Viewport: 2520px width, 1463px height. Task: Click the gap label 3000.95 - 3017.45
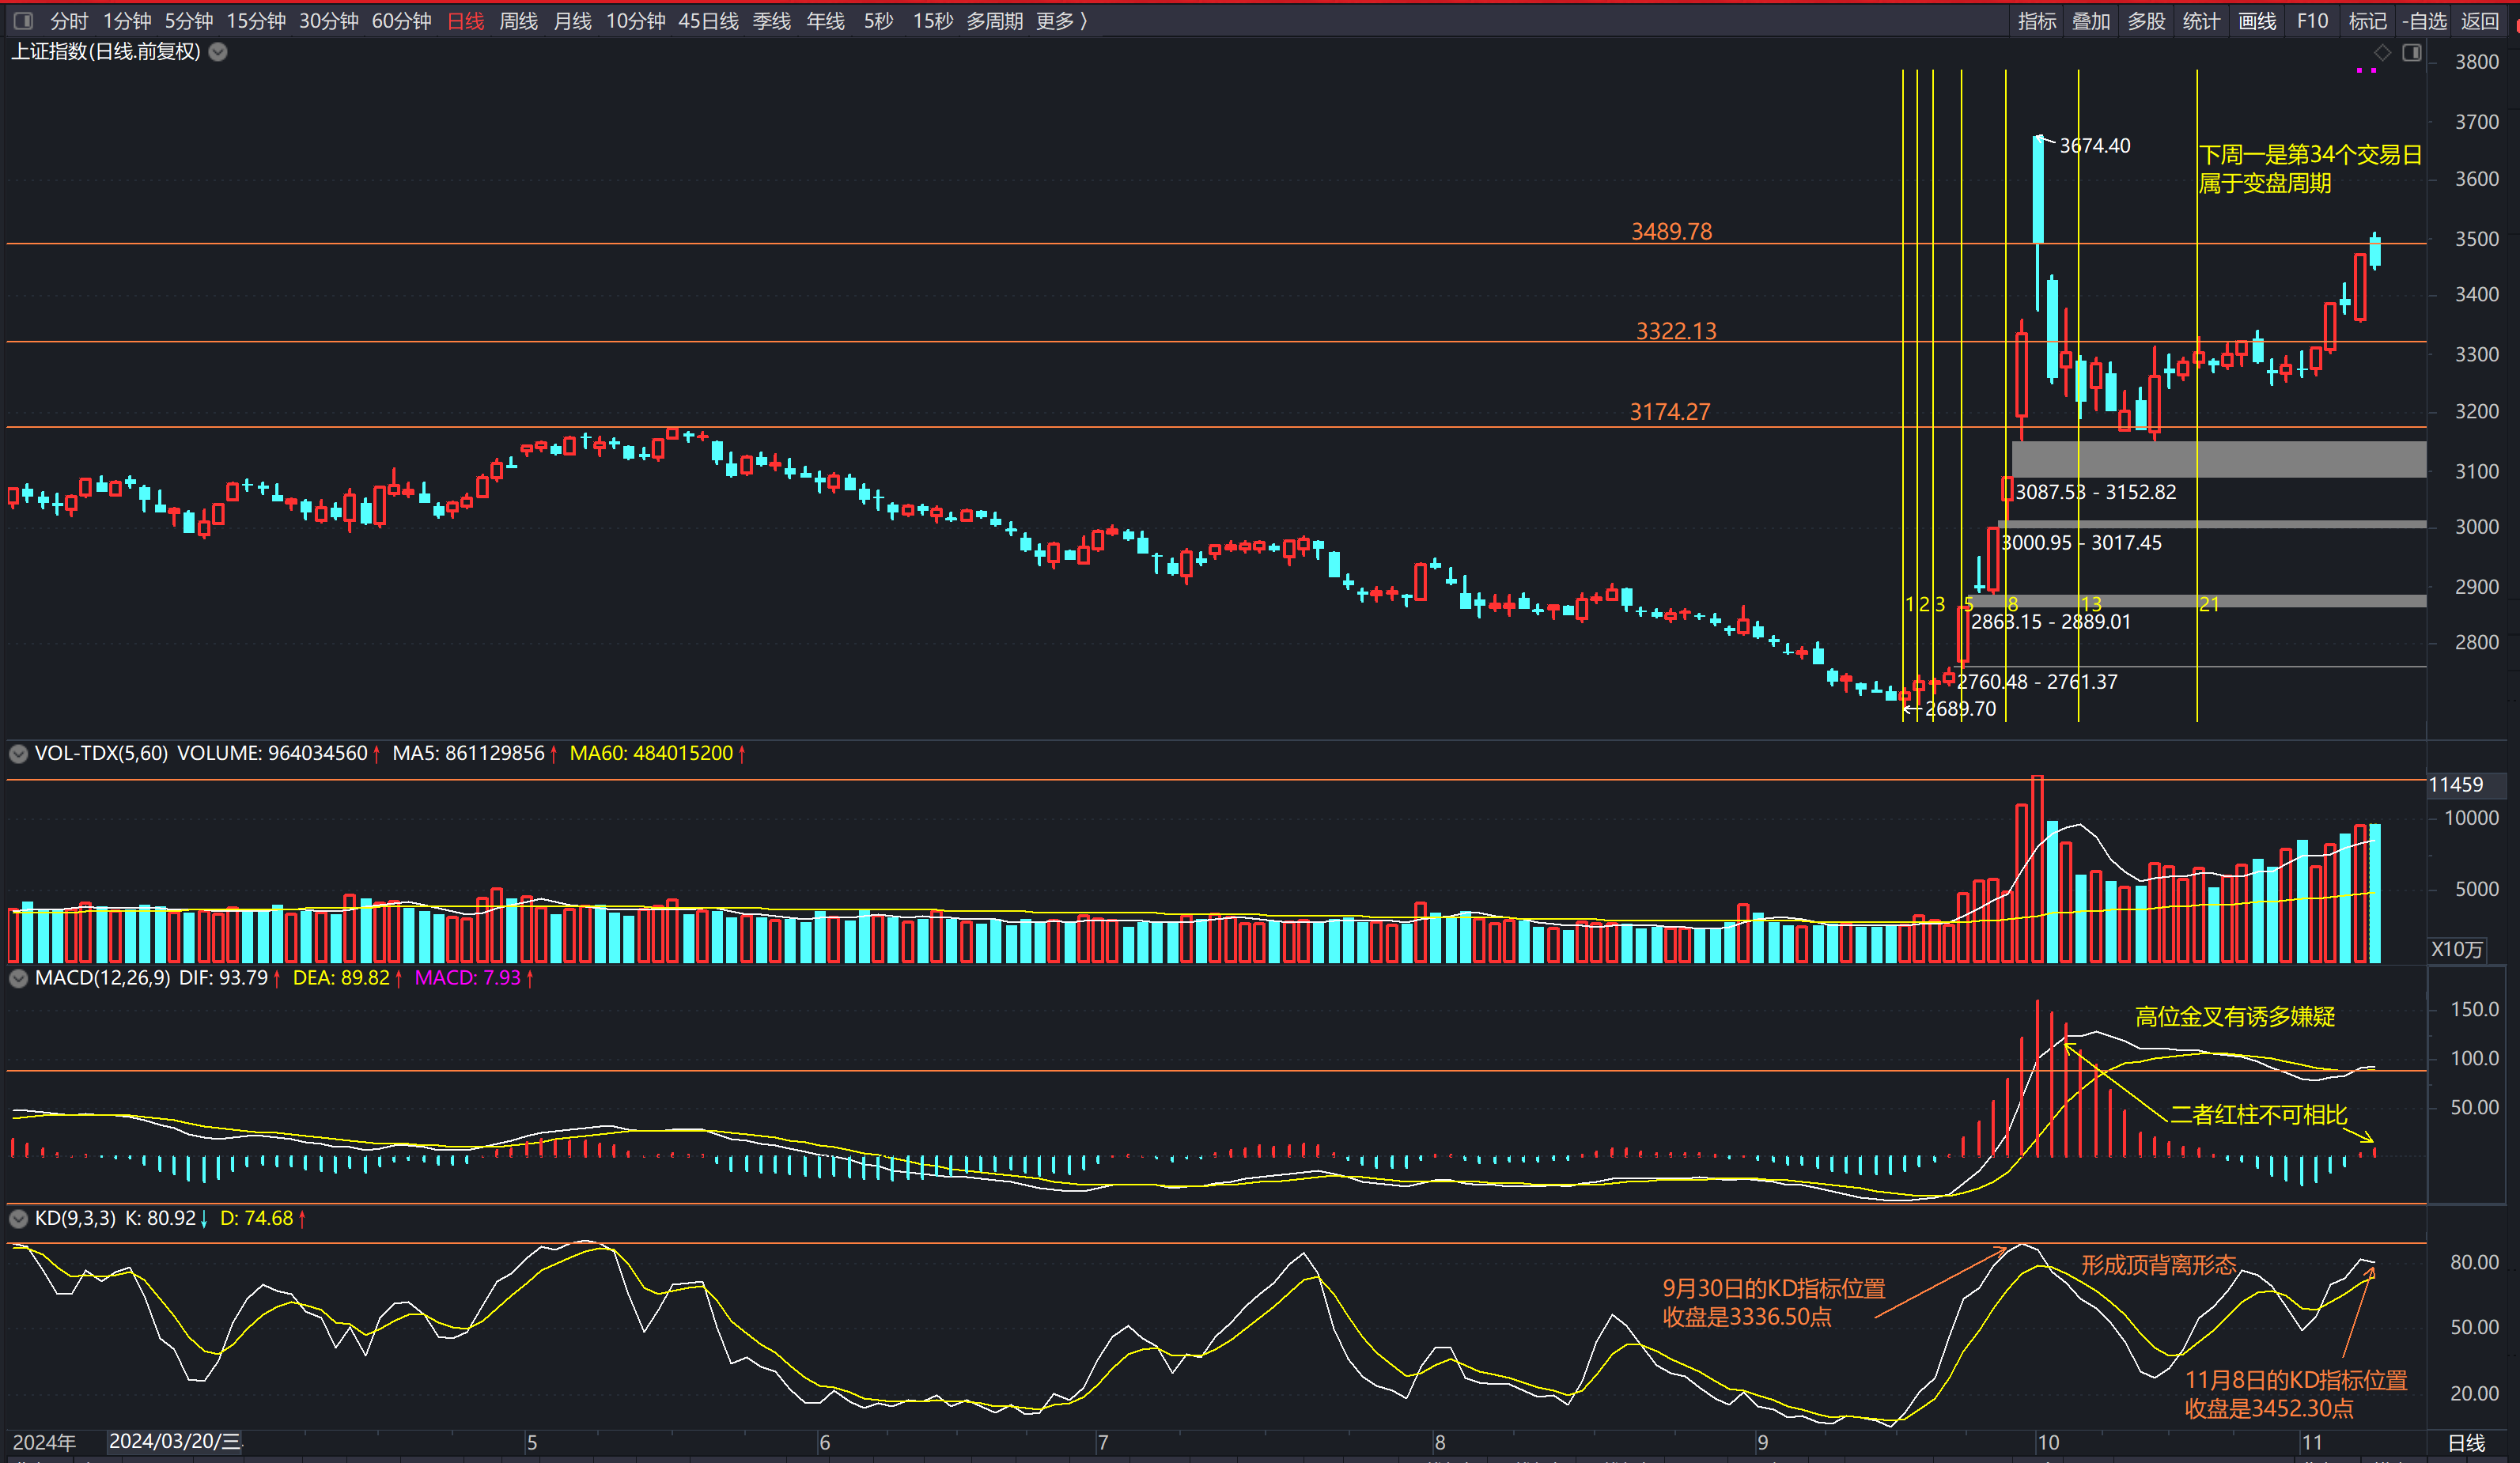pyautogui.click(x=2081, y=542)
